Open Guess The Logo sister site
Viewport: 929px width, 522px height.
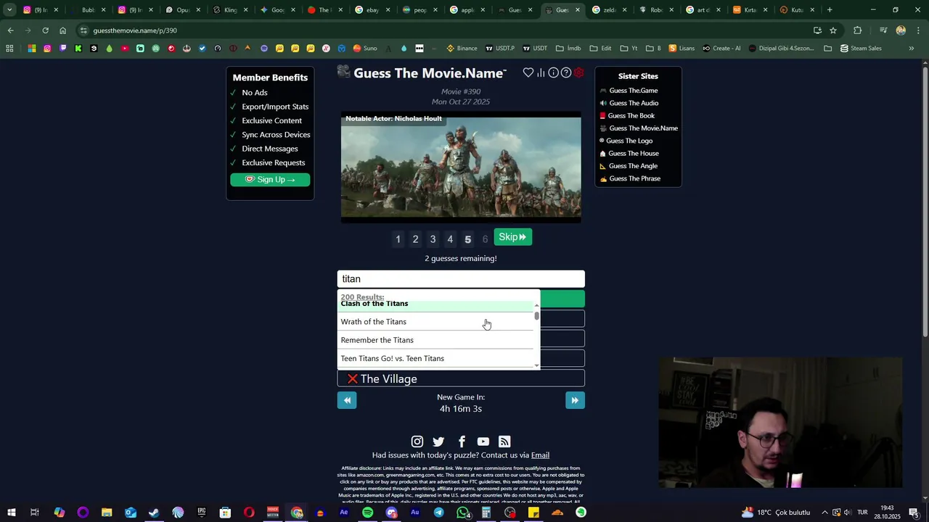click(x=629, y=141)
